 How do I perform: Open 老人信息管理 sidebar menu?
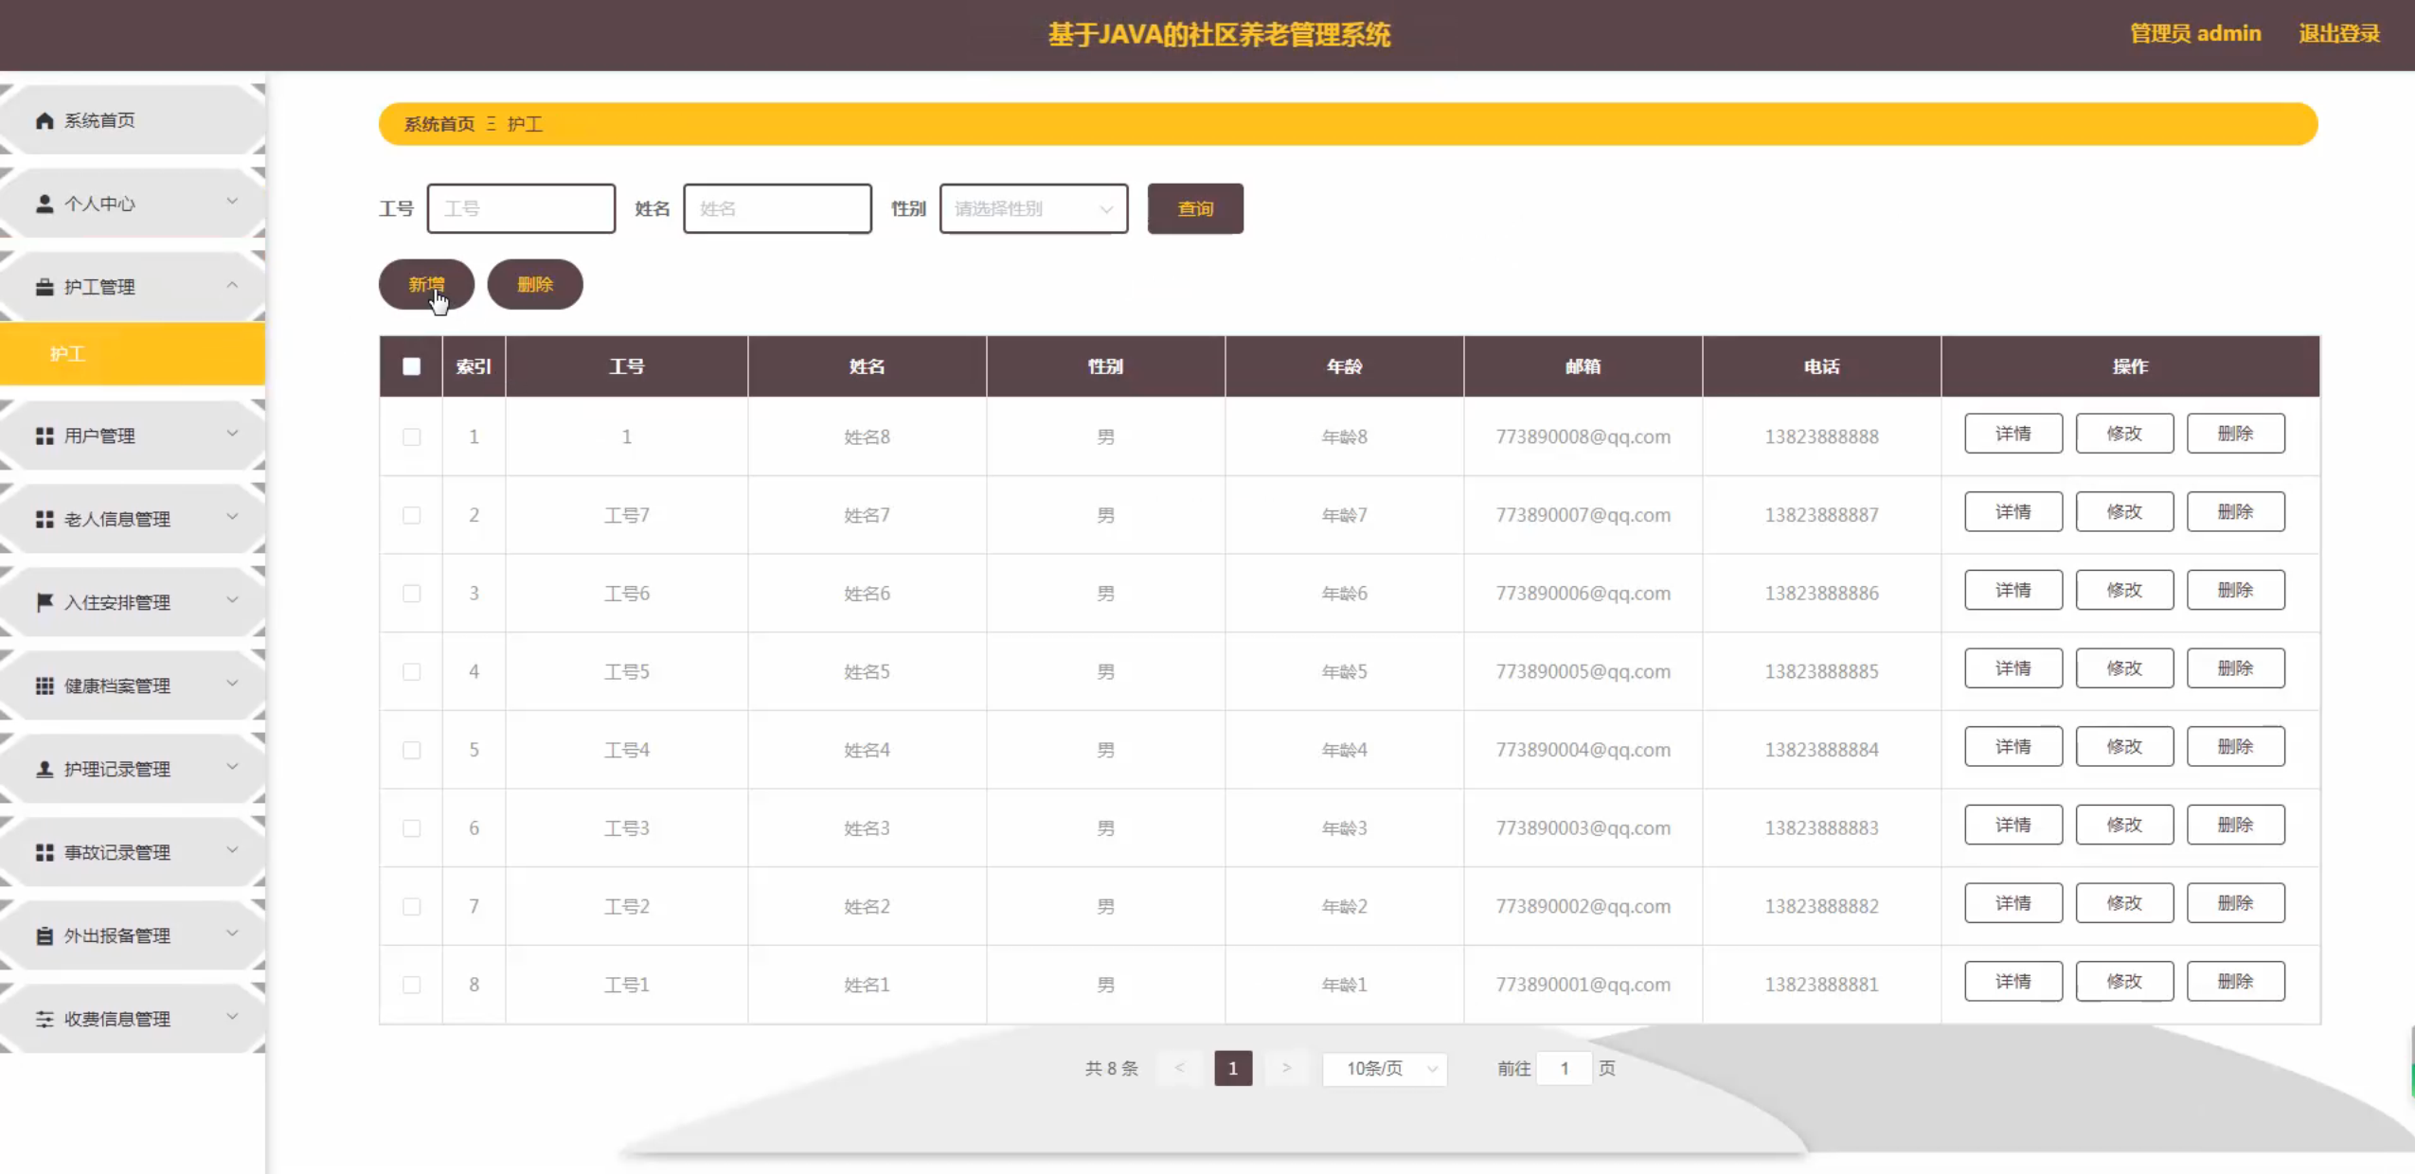[133, 519]
